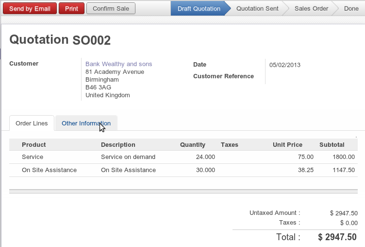Select the Draft Quotation status stage
Screen dimensions: 365x247
[199, 8]
